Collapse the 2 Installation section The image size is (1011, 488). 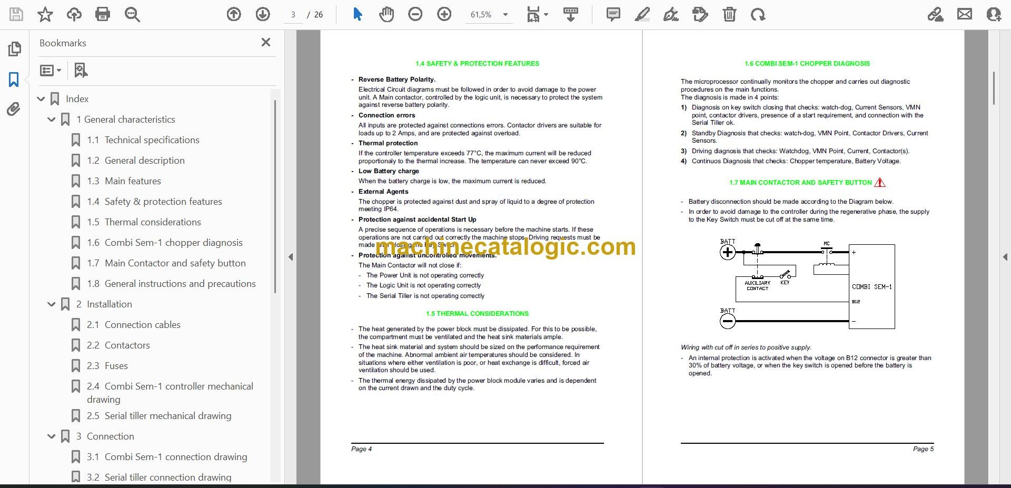(52, 304)
